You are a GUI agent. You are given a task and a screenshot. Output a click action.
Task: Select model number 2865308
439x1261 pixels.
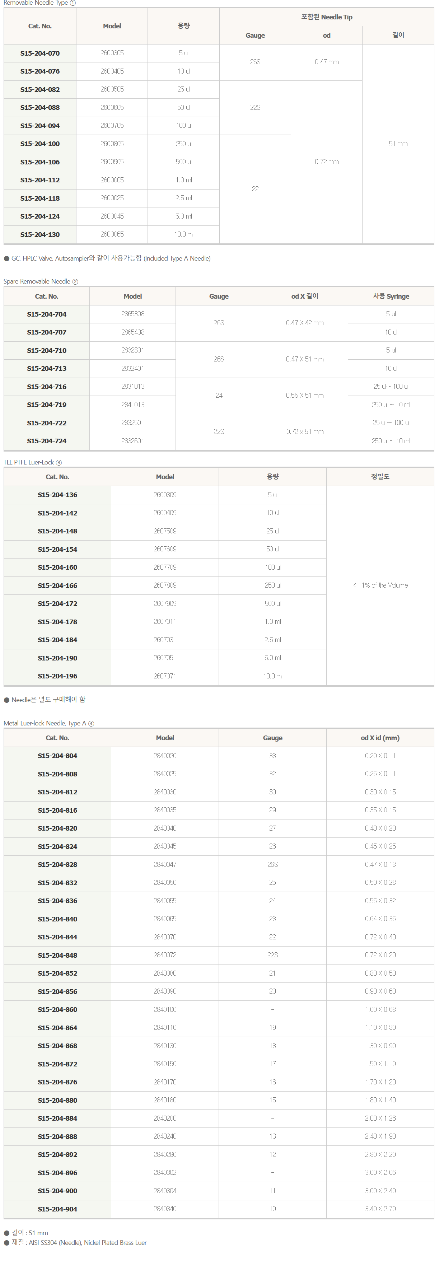[x=132, y=314]
